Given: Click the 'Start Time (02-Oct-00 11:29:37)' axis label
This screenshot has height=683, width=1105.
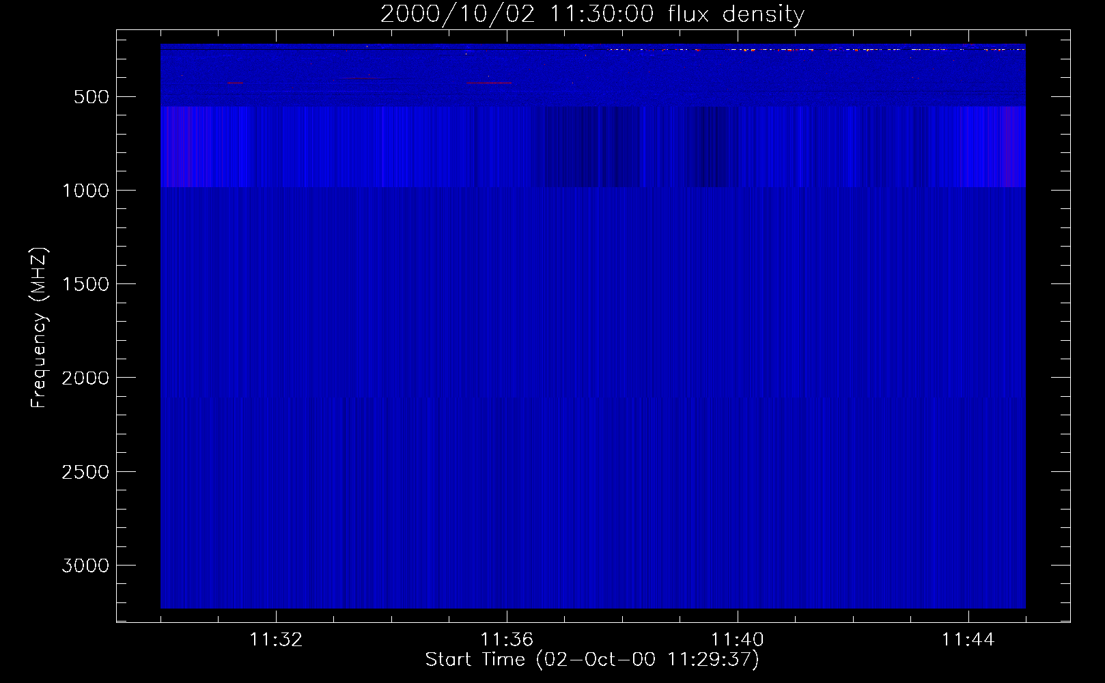Looking at the screenshot, I should tap(592, 660).
